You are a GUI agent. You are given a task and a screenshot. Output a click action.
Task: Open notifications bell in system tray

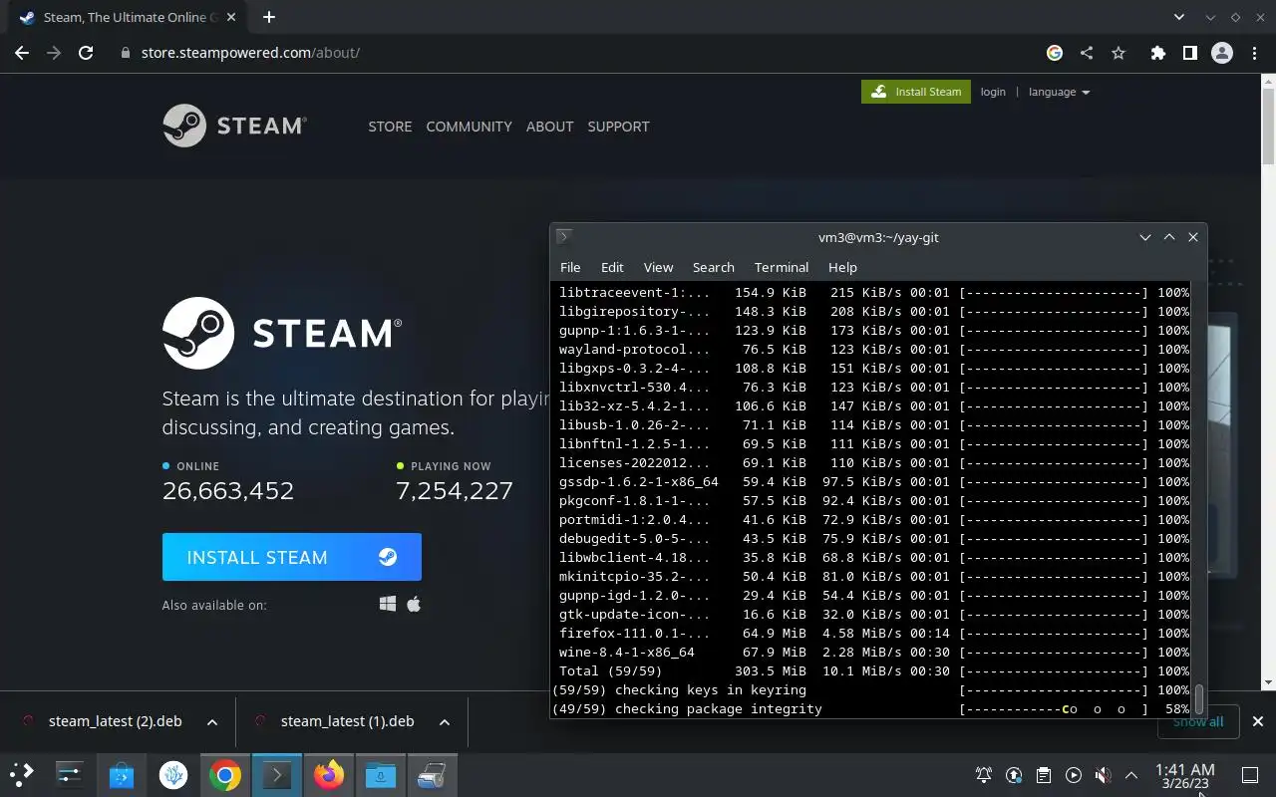pos(984,775)
